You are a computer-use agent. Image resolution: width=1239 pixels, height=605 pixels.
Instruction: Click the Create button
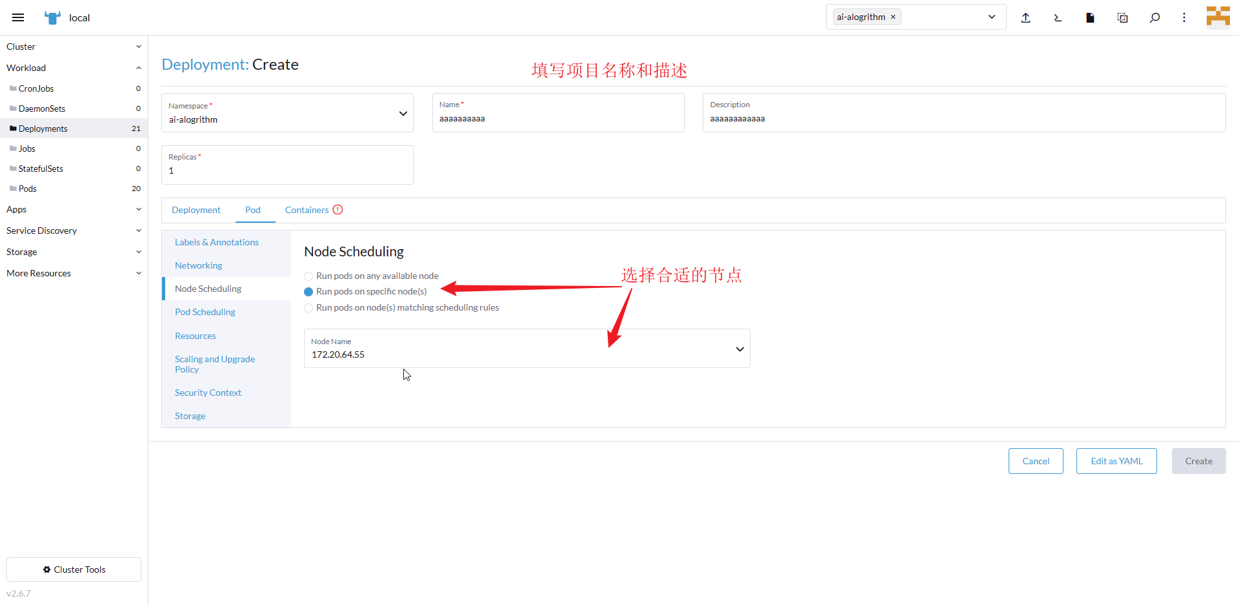(1199, 461)
